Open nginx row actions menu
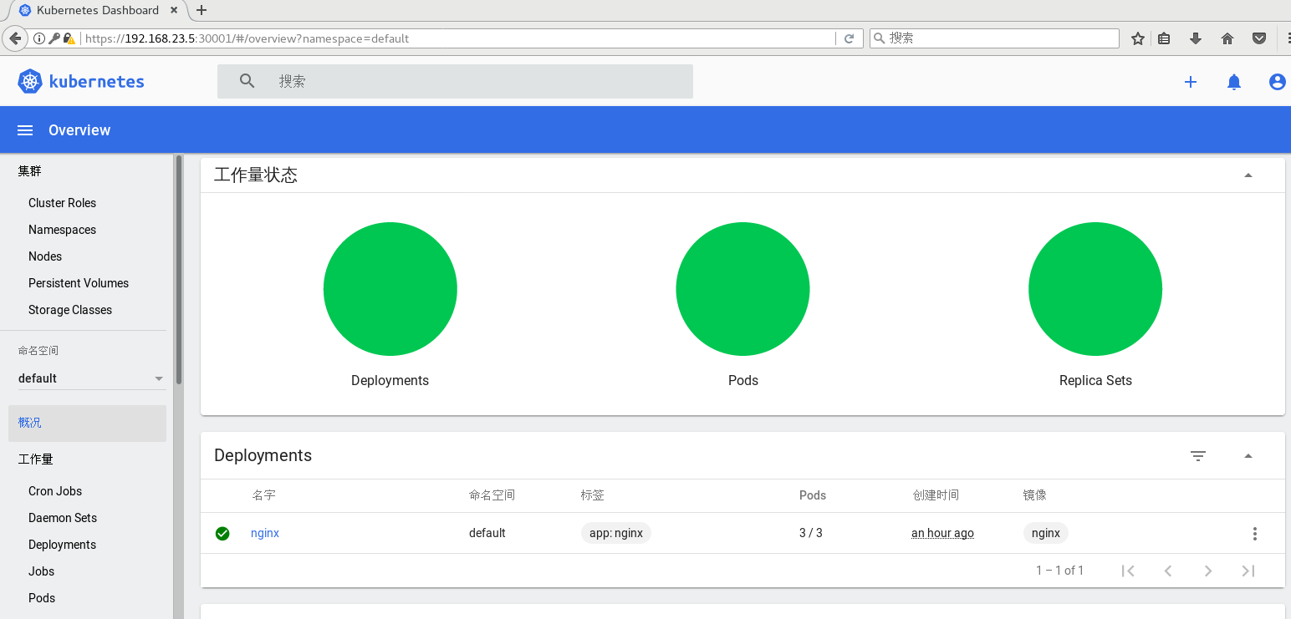 pos(1254,533)
